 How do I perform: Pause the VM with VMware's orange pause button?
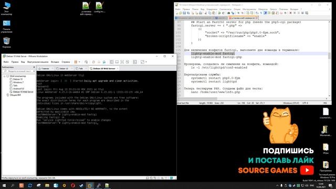click(76, 62)
